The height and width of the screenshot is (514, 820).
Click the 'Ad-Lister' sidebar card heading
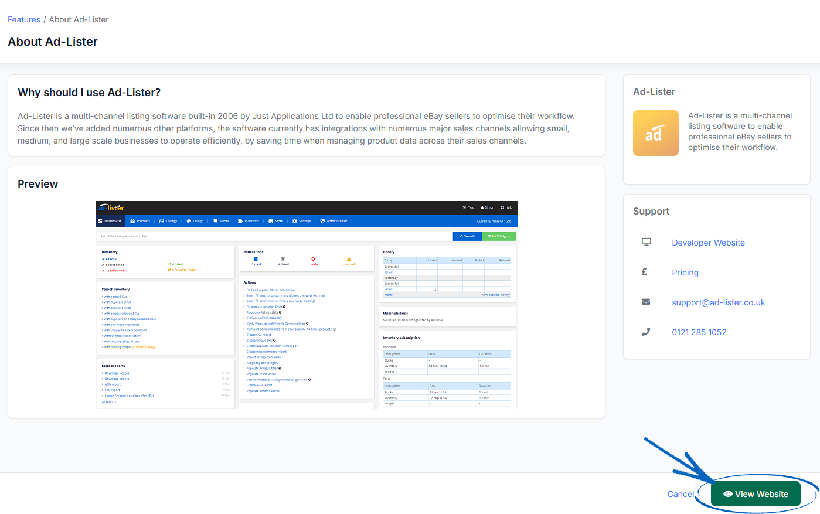point(654,91)
